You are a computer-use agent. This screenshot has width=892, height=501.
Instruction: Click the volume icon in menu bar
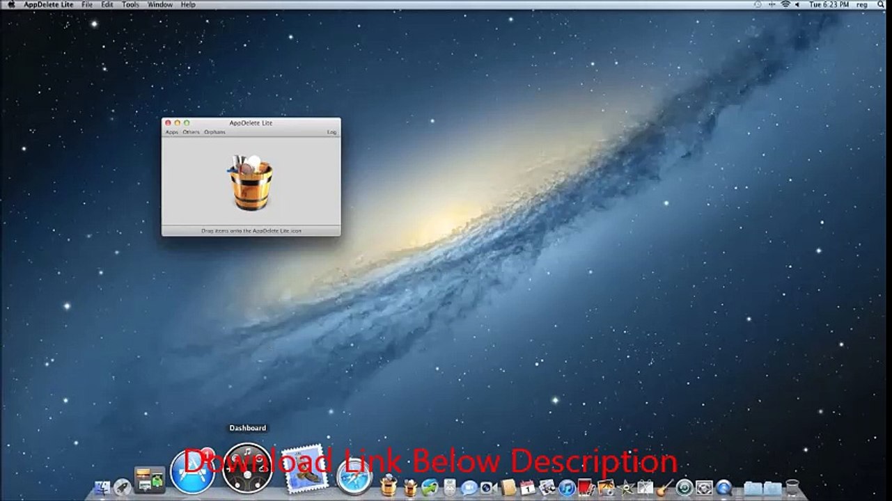pyautogui.click(x=797, y=5)
